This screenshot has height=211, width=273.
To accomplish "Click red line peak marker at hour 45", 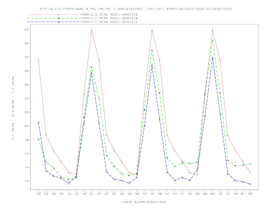I will point(152,30).
